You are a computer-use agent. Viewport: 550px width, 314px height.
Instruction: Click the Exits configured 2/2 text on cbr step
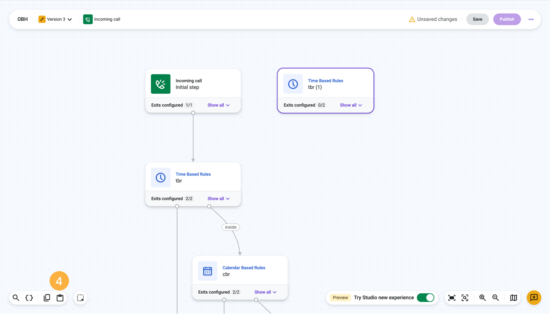219,292
